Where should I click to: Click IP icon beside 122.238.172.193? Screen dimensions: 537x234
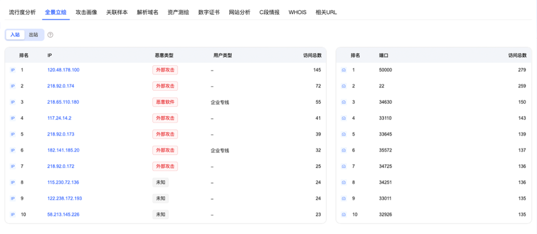(12, 198)
